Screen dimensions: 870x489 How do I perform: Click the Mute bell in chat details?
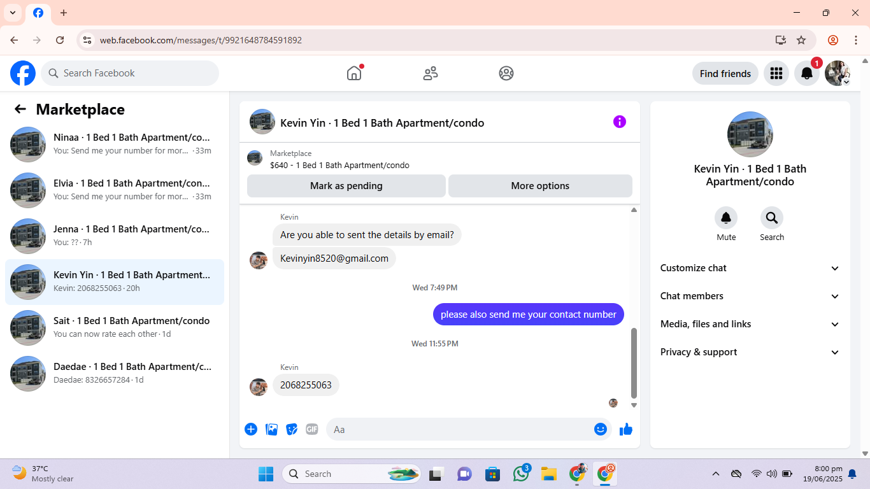click(726, 218)
